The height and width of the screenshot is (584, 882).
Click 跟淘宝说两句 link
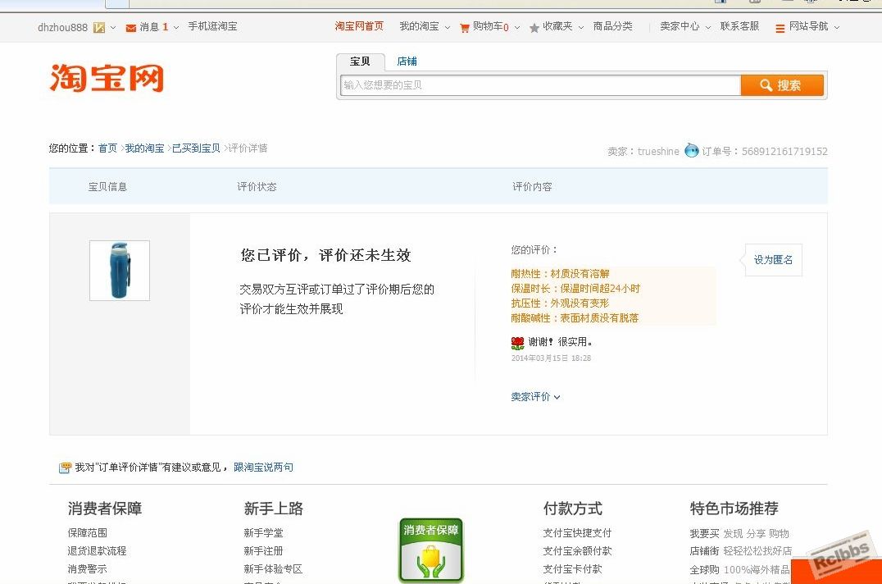pyautogui.click(x=263, y=467)
